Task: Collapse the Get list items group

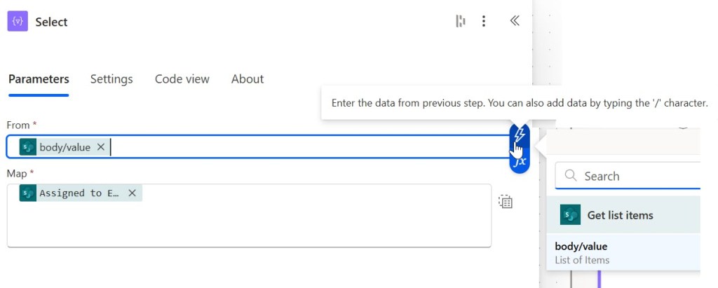Action: click(x=621, y=215)
